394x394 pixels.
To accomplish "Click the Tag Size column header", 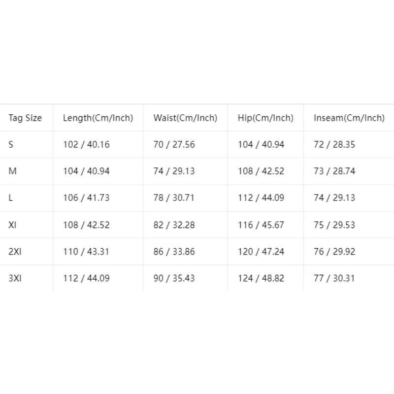I will click(25, 118).
